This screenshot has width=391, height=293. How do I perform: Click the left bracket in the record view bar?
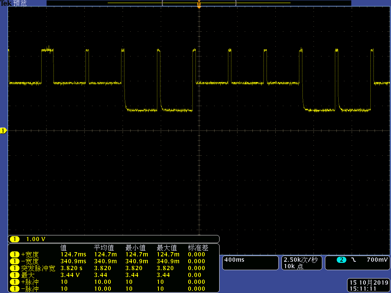(163, 3)
